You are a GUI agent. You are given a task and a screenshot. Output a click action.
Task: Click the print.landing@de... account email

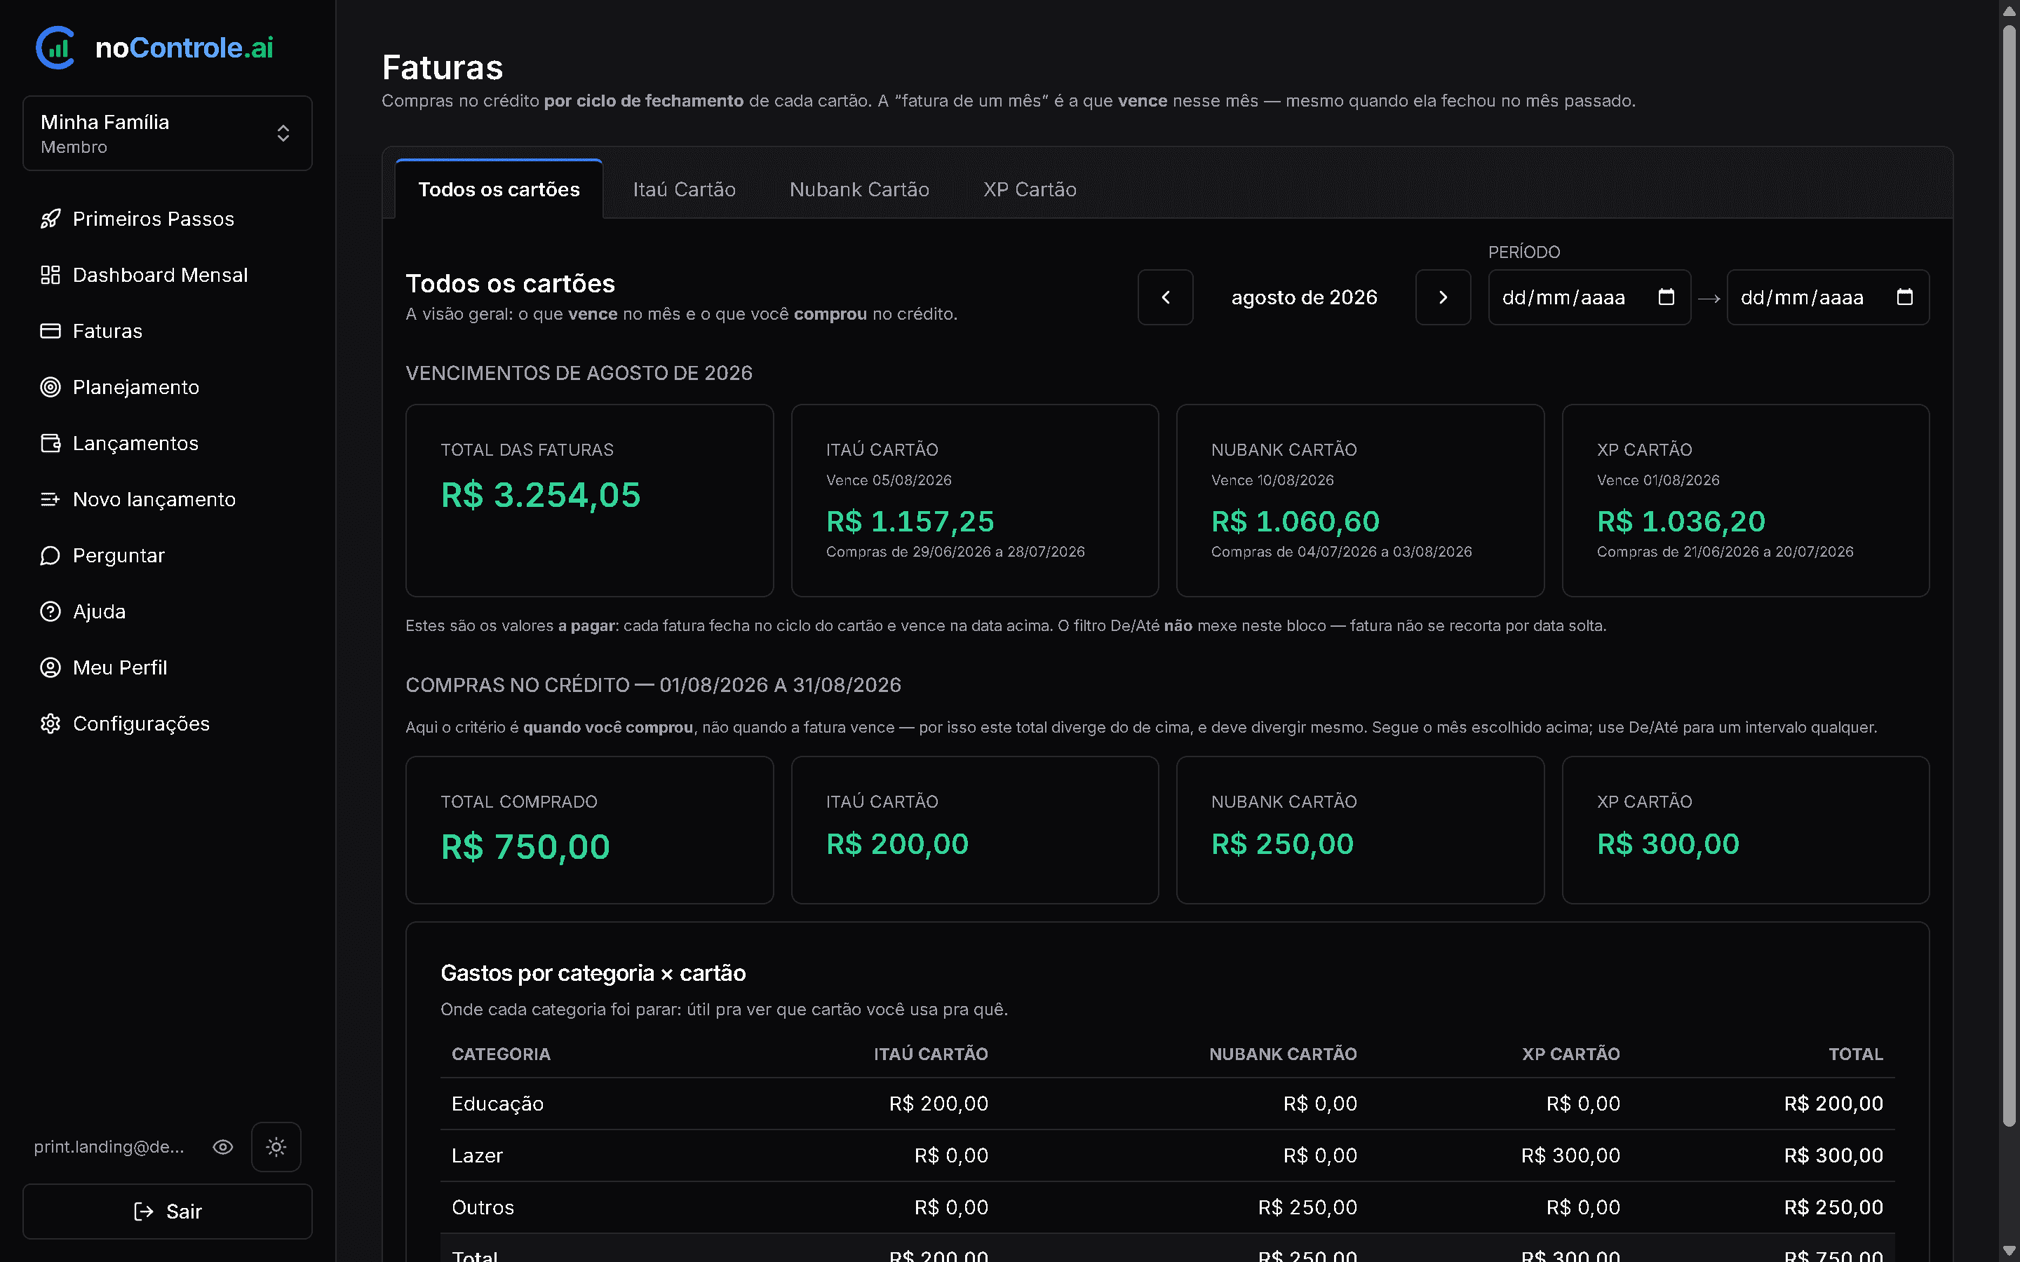(x=109, y=1147)
